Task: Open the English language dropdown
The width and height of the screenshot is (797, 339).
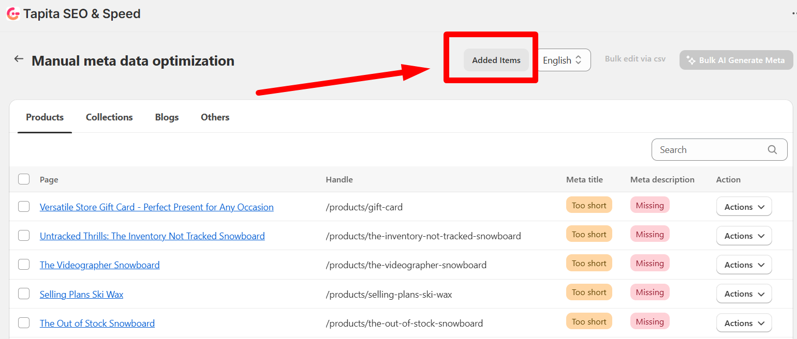Action: (x=563, y=60)
